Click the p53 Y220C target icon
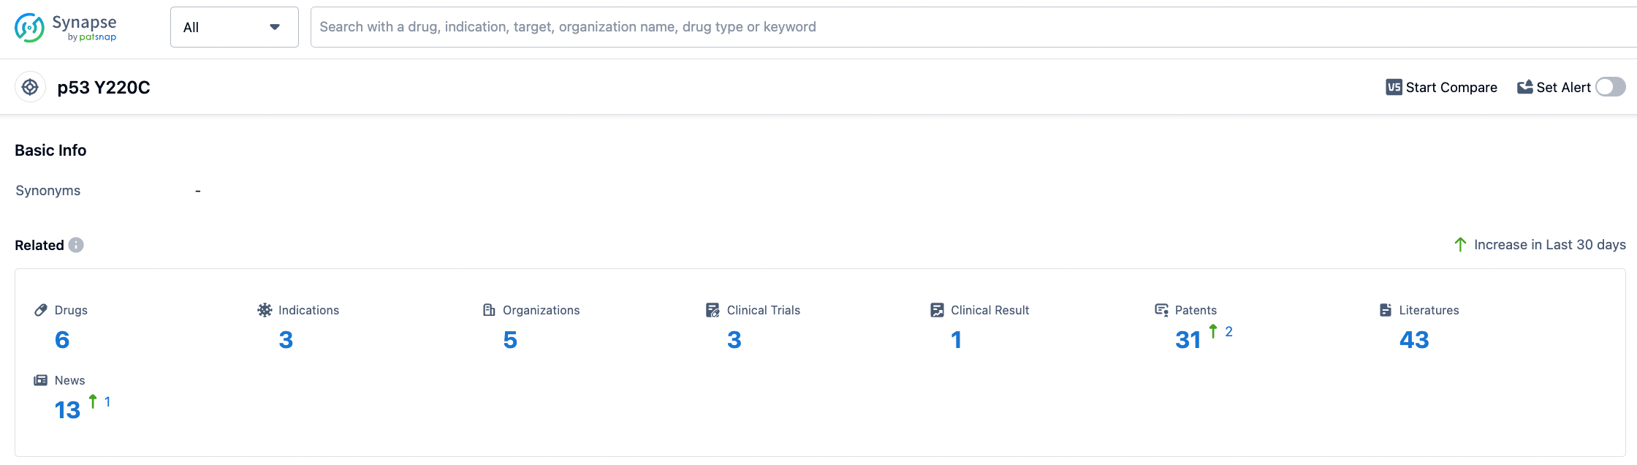 (30, 88)
